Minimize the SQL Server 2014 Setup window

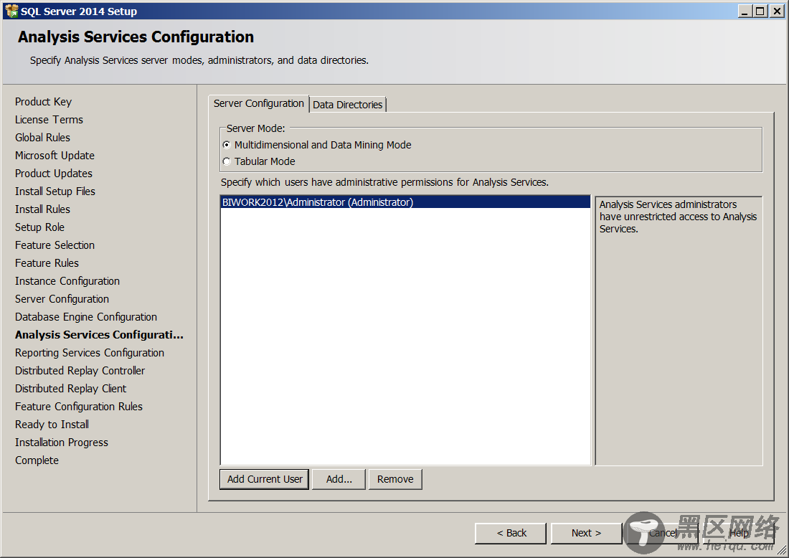(745, 11)
